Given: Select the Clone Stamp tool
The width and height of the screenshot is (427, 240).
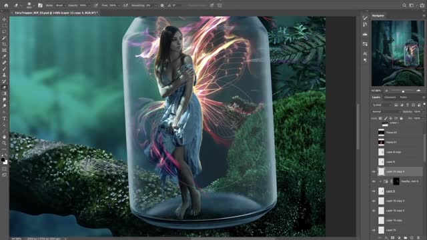Looking at the screenshot, I should (x=4, y=75).
